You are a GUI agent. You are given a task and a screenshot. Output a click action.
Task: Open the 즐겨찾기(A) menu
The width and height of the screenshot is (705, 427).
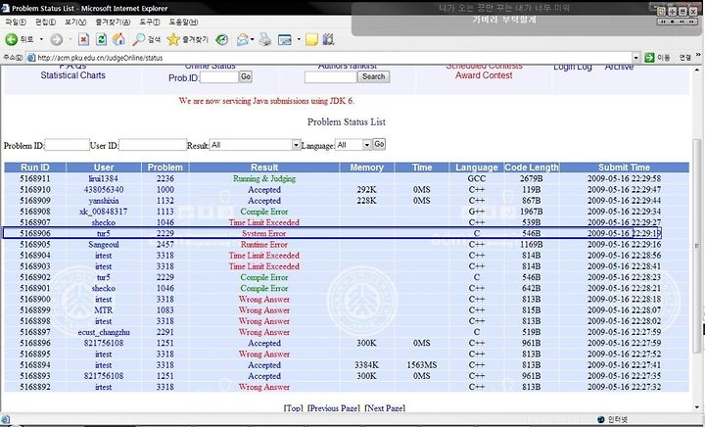(x=113, y=22)
